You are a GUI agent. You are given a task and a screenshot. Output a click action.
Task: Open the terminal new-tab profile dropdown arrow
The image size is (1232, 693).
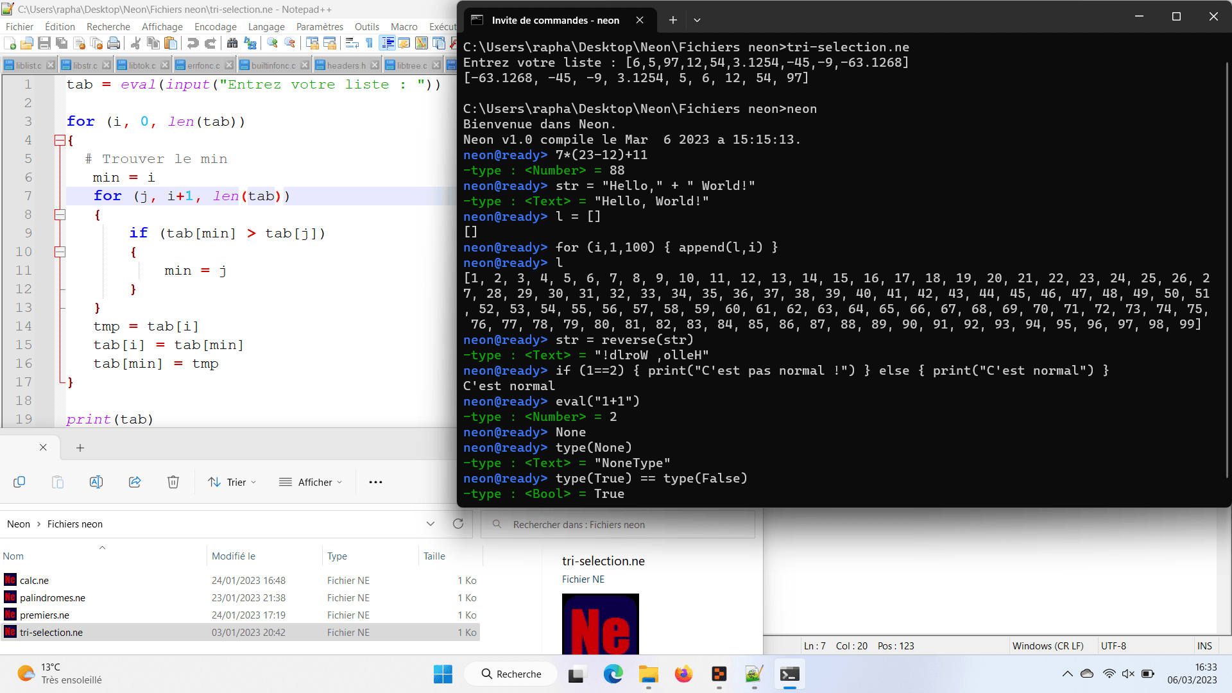tap(697, 20)
